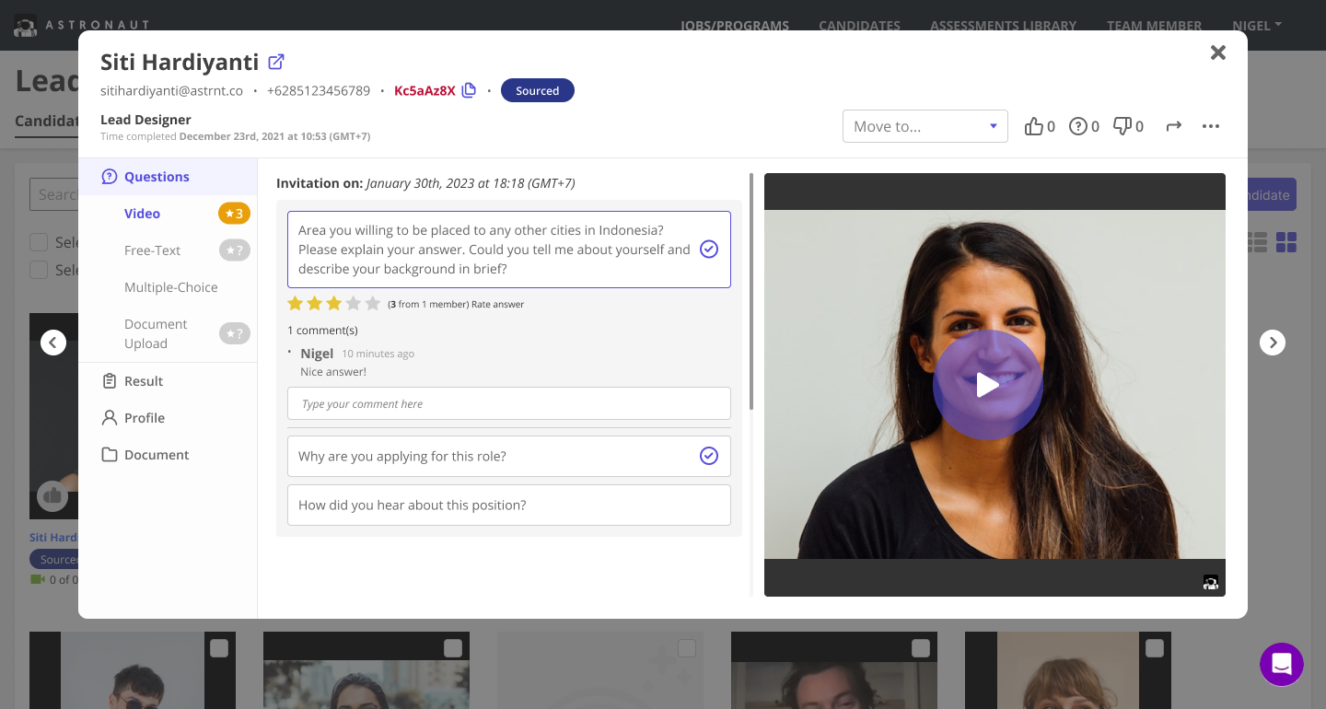Rate the answer four stars

coord(354,303)
